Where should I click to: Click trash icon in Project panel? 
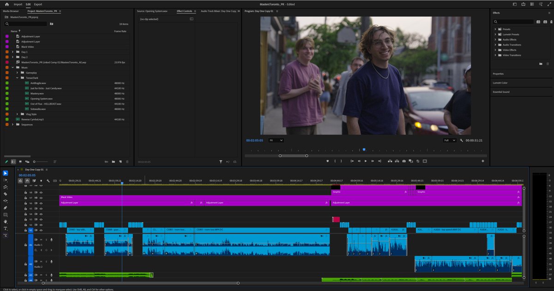pyautogui.click(x=127, y=162)
